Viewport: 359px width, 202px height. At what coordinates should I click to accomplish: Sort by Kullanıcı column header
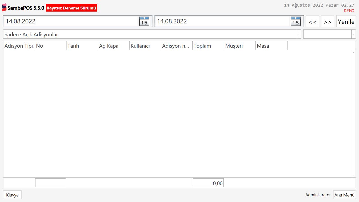pos(145,46)
